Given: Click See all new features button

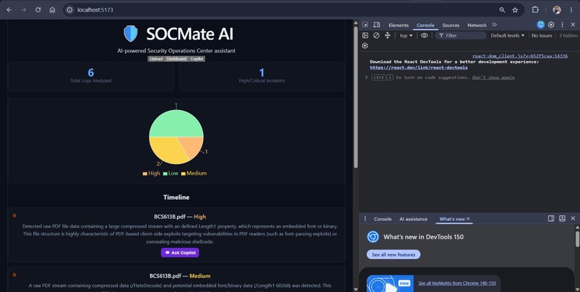Looking at the screenshot, I should pos(393,255).
